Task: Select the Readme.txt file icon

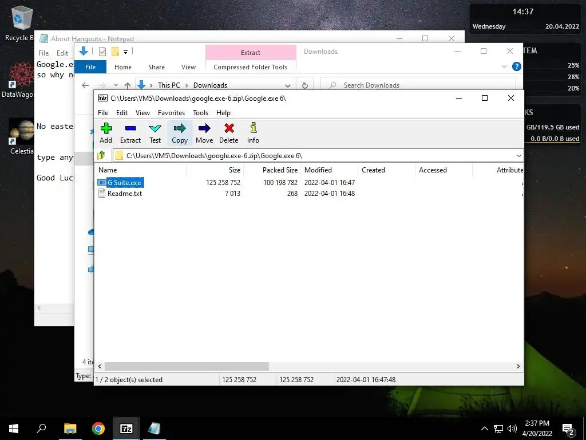Action: pos(102,194)
